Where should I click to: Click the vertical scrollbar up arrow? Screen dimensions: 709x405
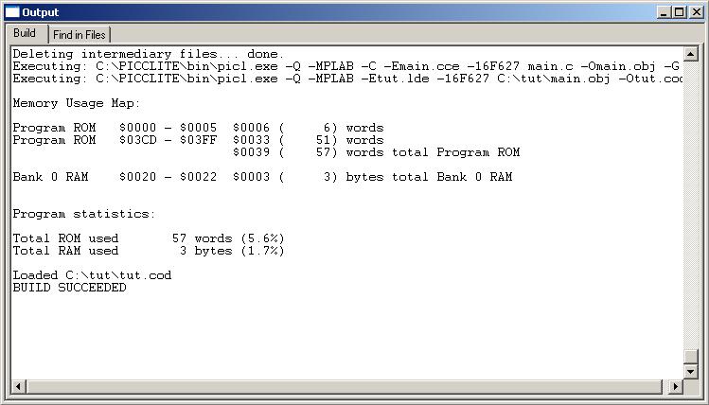tap(690, 54)
